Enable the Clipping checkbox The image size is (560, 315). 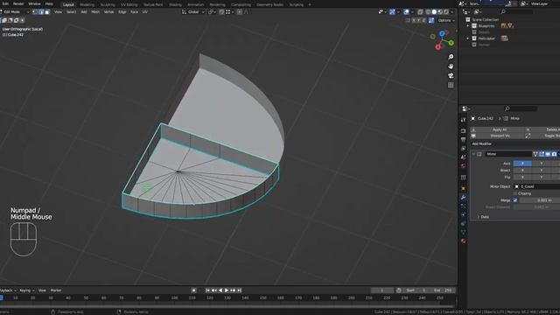[x=515, y=193]
